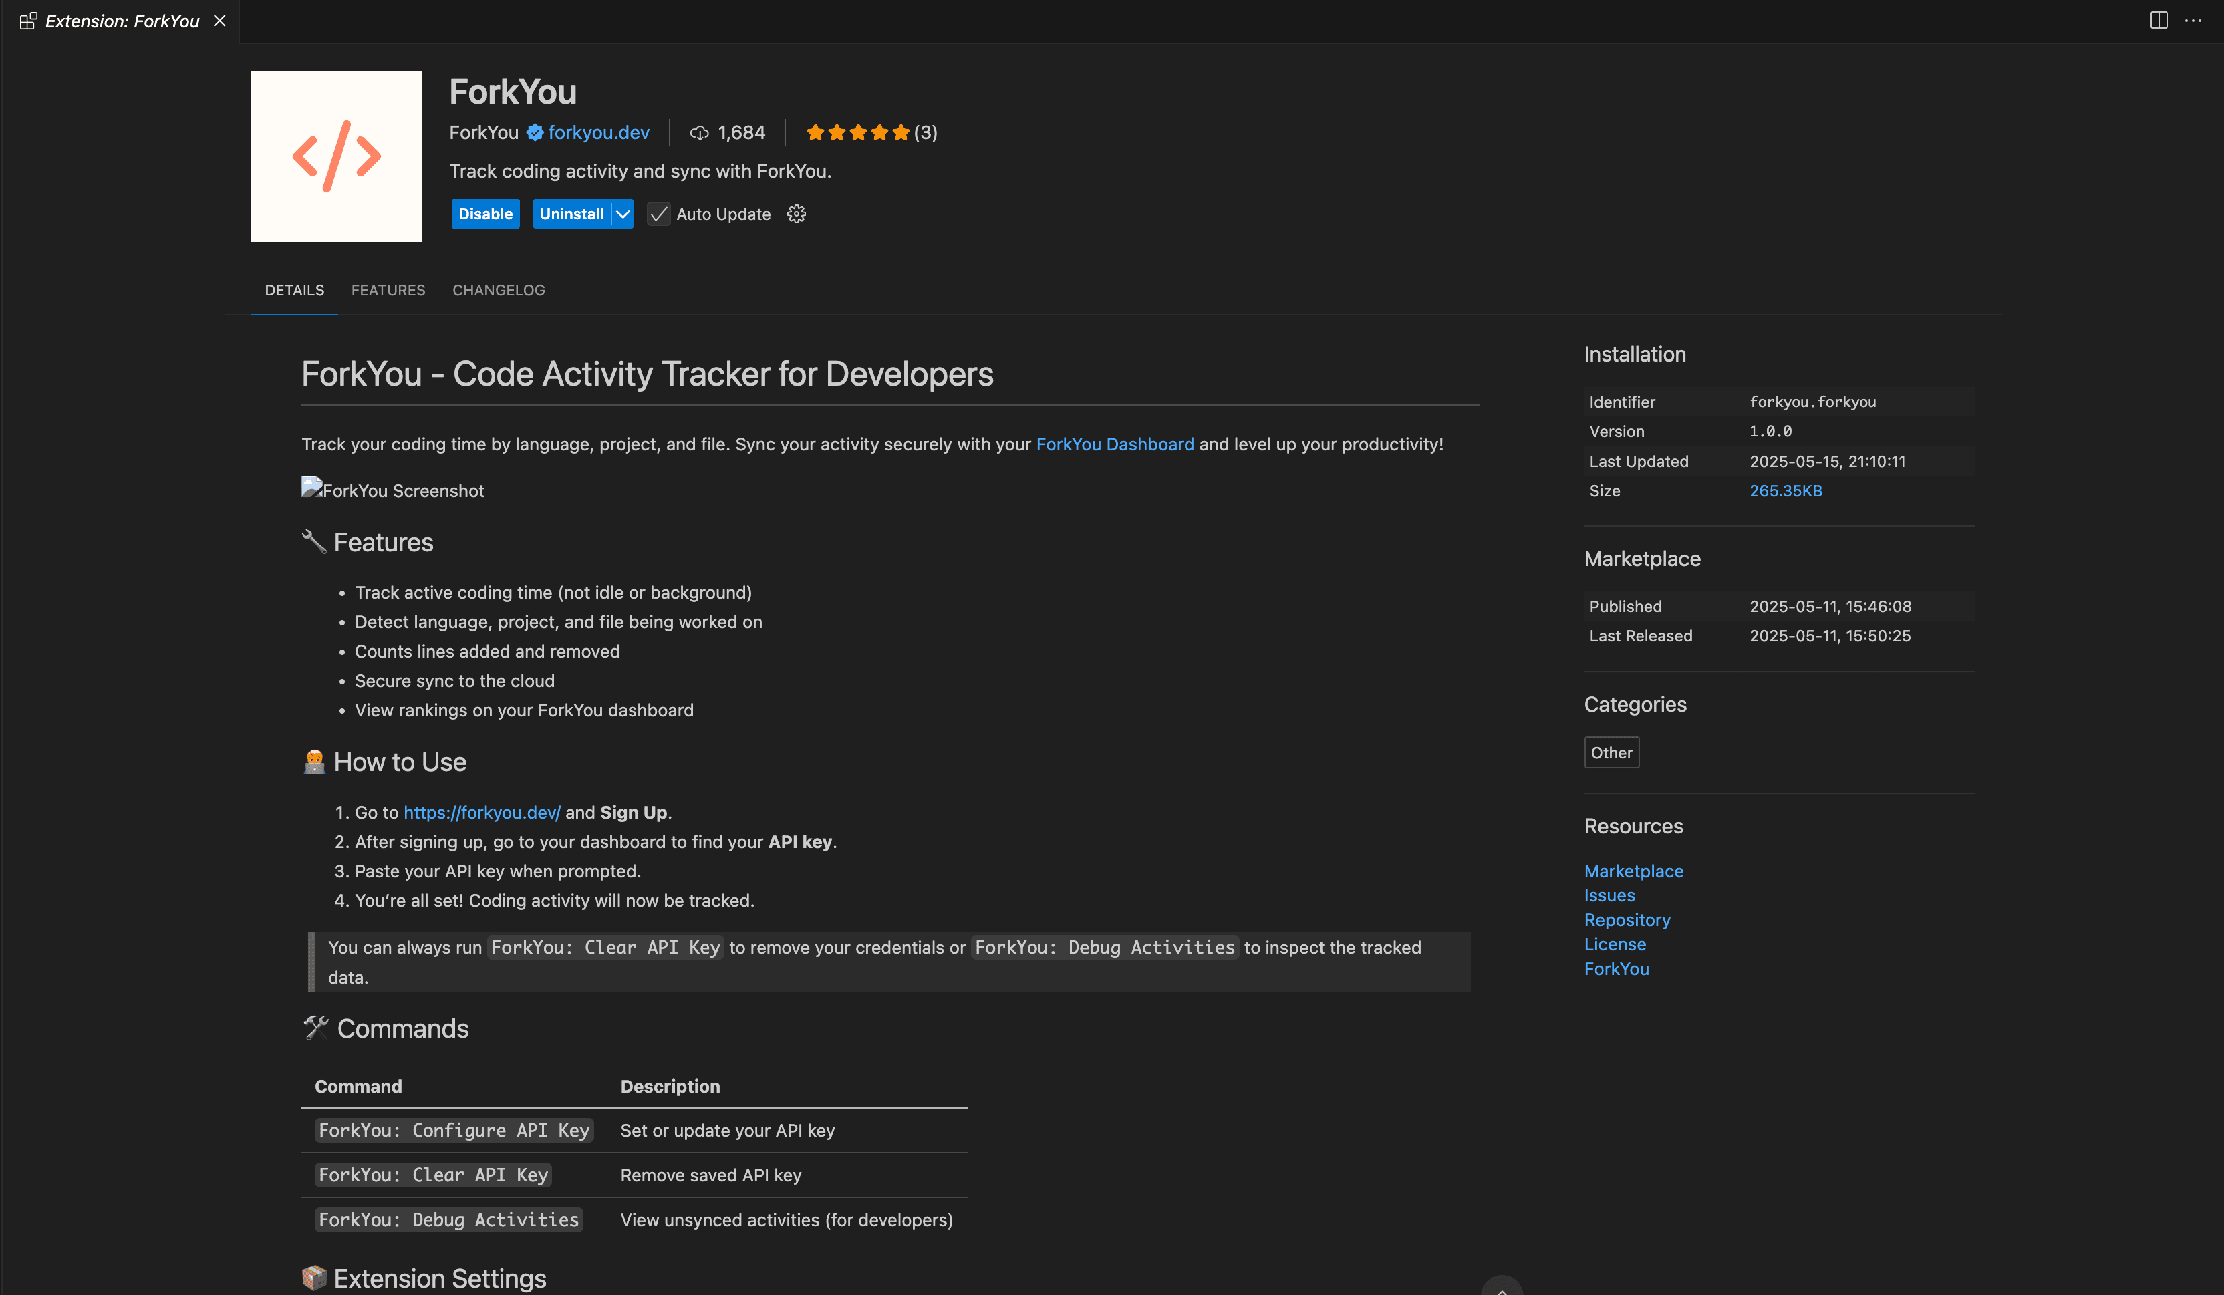Open the CHANGELOG tab
This screenshot has height=1295, width=2224.
[x=498, y=289]
